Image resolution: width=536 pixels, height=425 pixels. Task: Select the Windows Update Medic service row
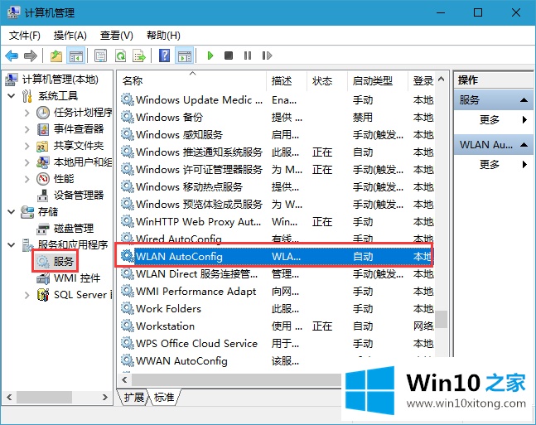pyautogui.click(x=277, y=100)
